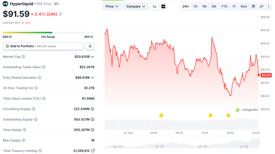Expand Market Cap details chevron
The width and height of the screenshot is (275, 154).
click(x=93, y=57)
